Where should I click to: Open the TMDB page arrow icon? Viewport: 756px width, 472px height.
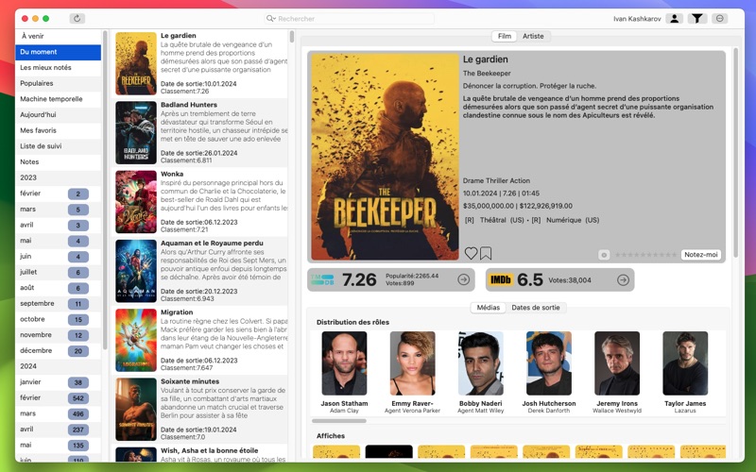pos(463,279)
